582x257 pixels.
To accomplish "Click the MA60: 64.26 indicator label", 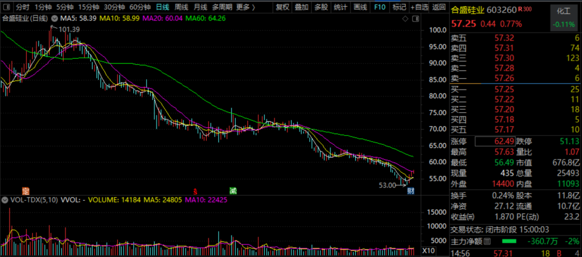I will point(206,18).
